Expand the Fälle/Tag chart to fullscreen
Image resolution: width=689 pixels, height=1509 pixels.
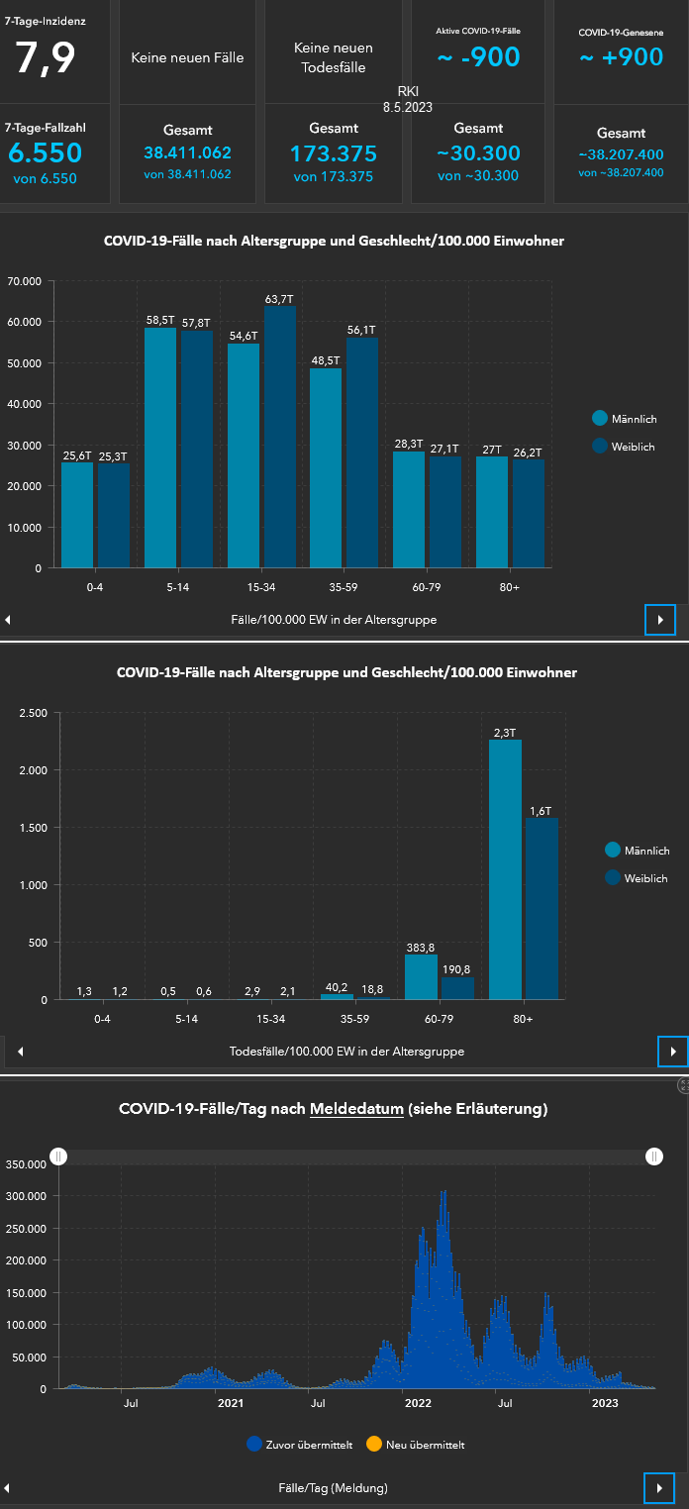click(x=683, y=1086)
